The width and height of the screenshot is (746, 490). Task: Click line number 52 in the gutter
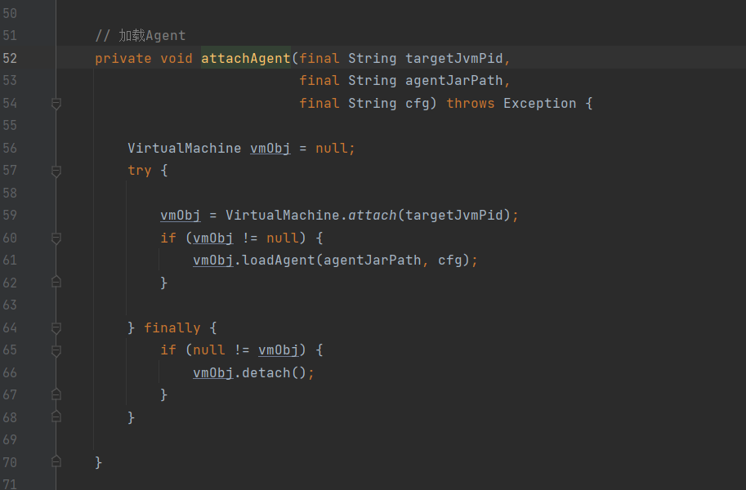[x=10, y=58]
